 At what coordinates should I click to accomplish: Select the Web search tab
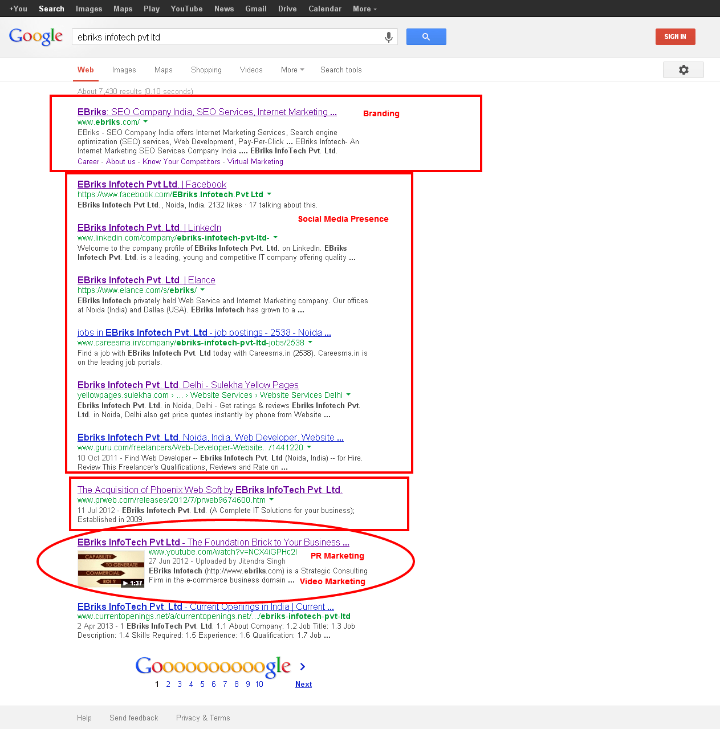click(x=86, y=70)
